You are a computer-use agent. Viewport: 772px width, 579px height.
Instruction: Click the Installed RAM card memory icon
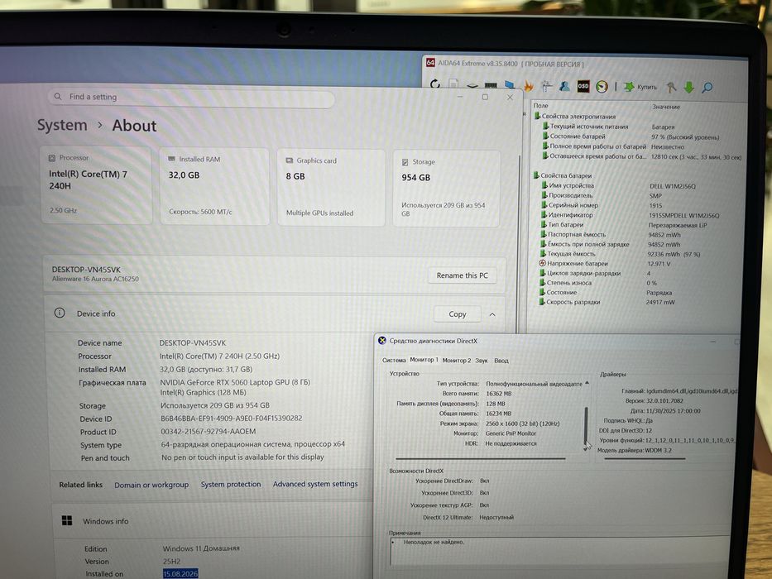(x=172, y=159)
